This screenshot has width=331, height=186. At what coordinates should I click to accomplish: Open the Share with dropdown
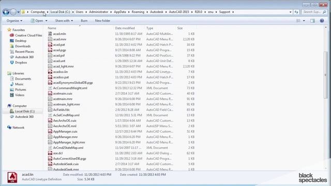64,21
